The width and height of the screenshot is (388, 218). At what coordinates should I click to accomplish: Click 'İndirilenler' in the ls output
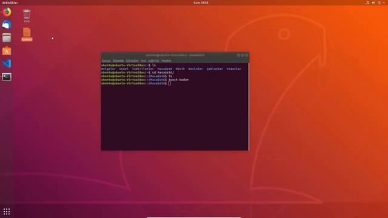[143, 69]
